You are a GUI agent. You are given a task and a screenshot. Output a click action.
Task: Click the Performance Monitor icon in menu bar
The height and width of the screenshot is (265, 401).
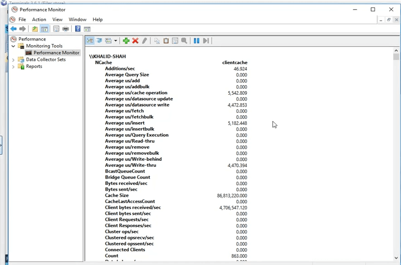click(12, 20)
